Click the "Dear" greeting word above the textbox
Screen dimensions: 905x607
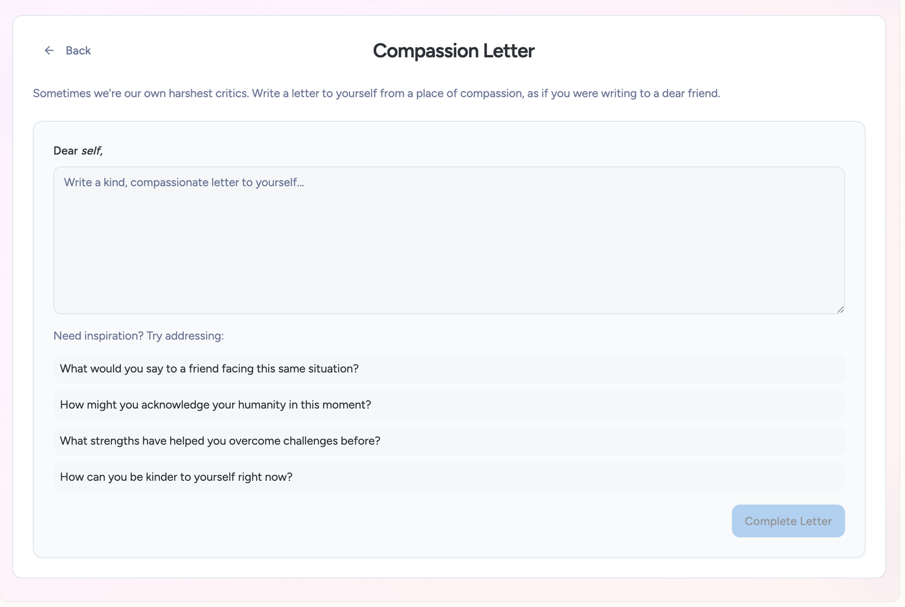(66, 151)
